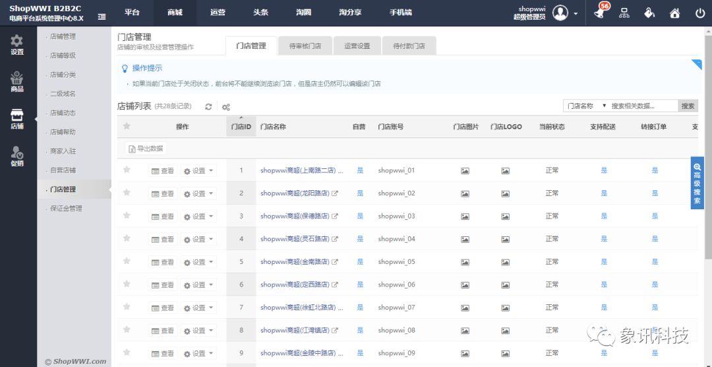Click the 搜索相关数据 search input
712x367 pixels.
(643, 106)
